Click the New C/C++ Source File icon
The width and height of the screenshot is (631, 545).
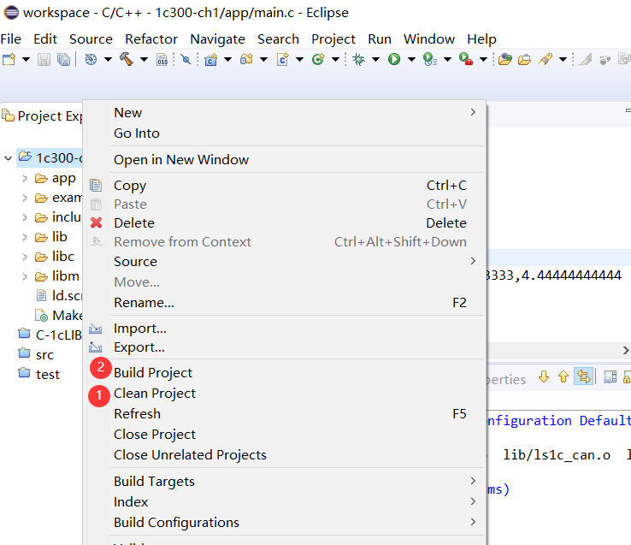pos(282,60)
